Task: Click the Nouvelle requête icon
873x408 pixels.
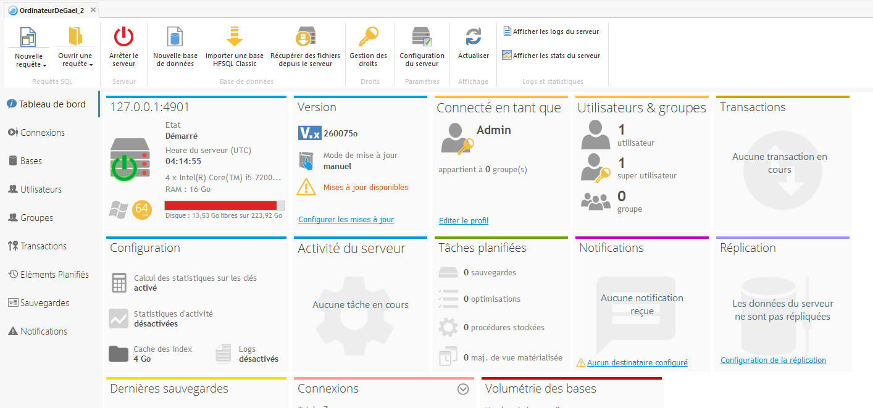Action: point(28,36)
